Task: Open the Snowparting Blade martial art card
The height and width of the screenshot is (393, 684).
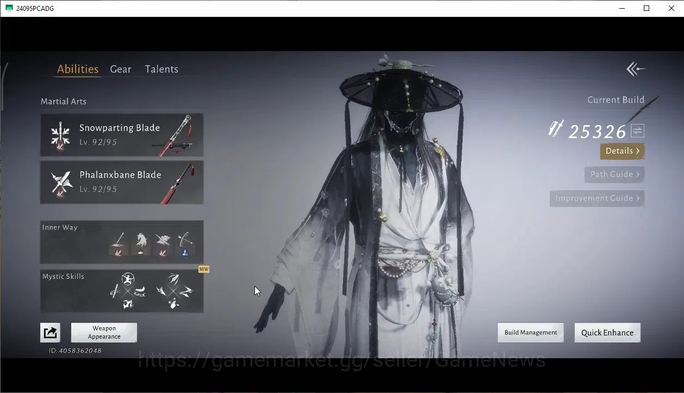Action: pyautogui.click(x=122, y=135)
